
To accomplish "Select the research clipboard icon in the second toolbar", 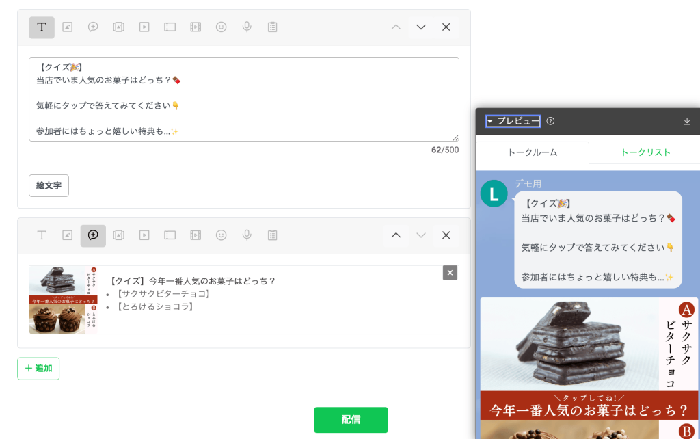I will tap(272, 235).
